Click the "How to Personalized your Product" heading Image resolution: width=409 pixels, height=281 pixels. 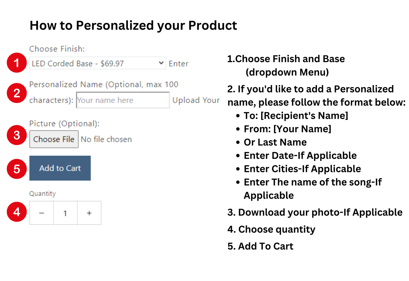(x=133, y=26)
